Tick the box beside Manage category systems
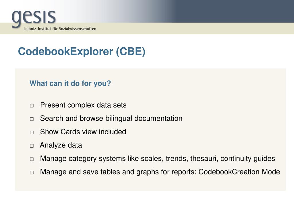This screenshot has width=294, height=220. [32, 159]
